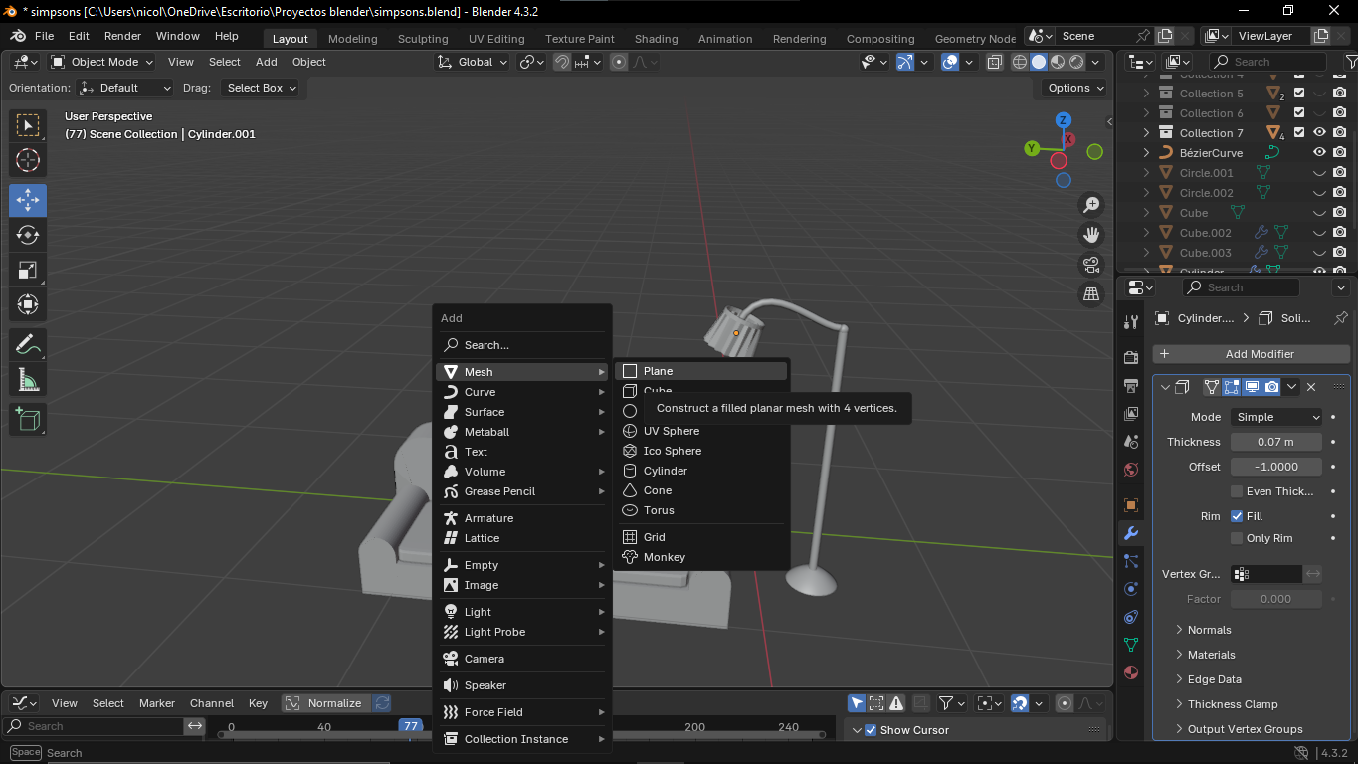Click the Add Modifier button

(1252, 354)
